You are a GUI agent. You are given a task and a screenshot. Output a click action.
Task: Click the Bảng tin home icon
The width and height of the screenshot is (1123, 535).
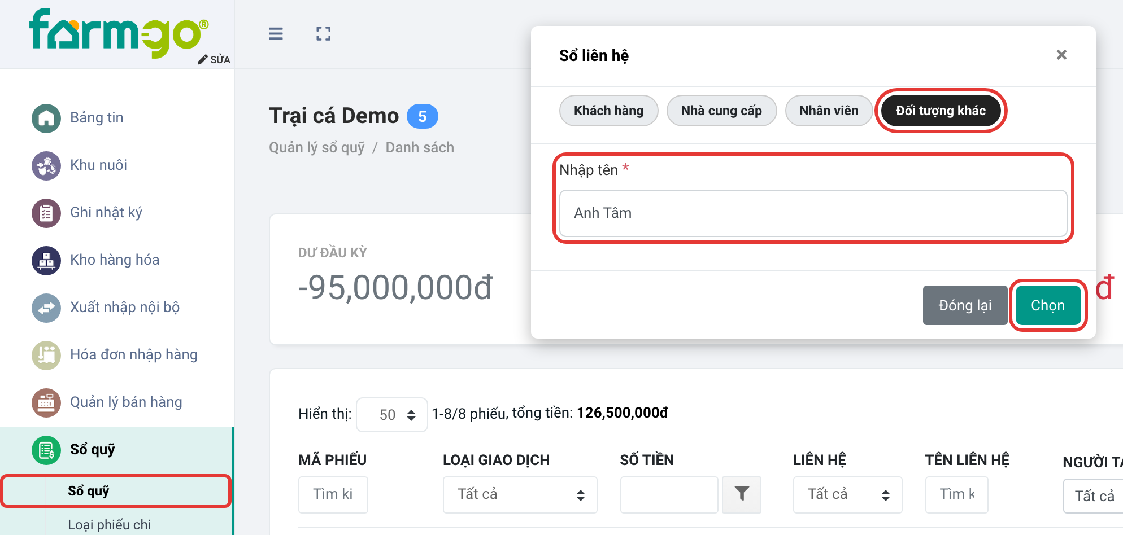[46, 119]
